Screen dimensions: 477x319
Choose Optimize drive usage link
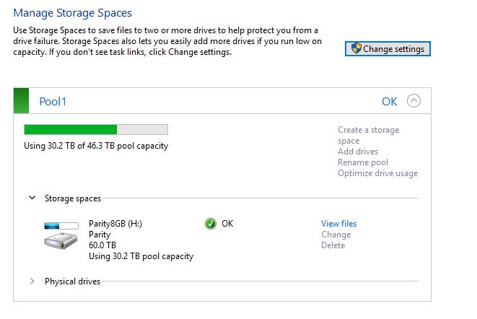378,173
